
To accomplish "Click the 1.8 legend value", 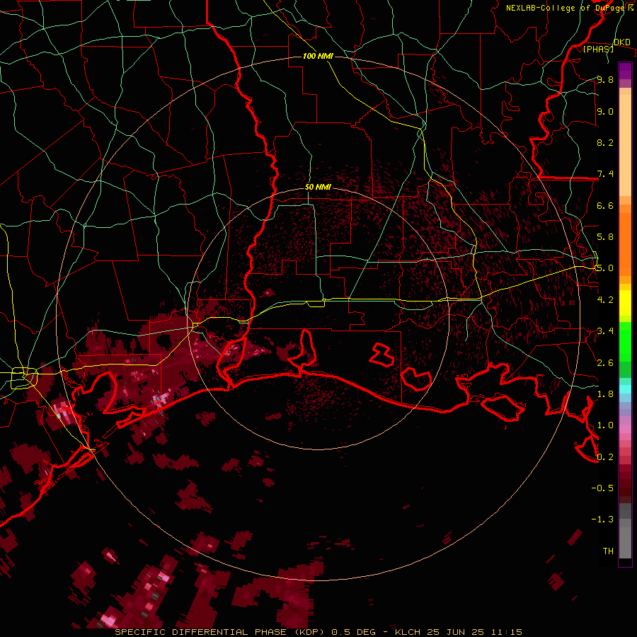I will click(x=605, y=394).
